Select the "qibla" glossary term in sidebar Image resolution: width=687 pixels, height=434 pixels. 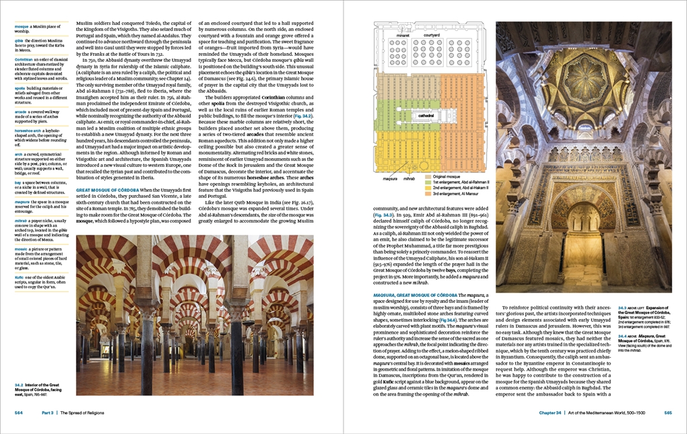tap(19, 40)
